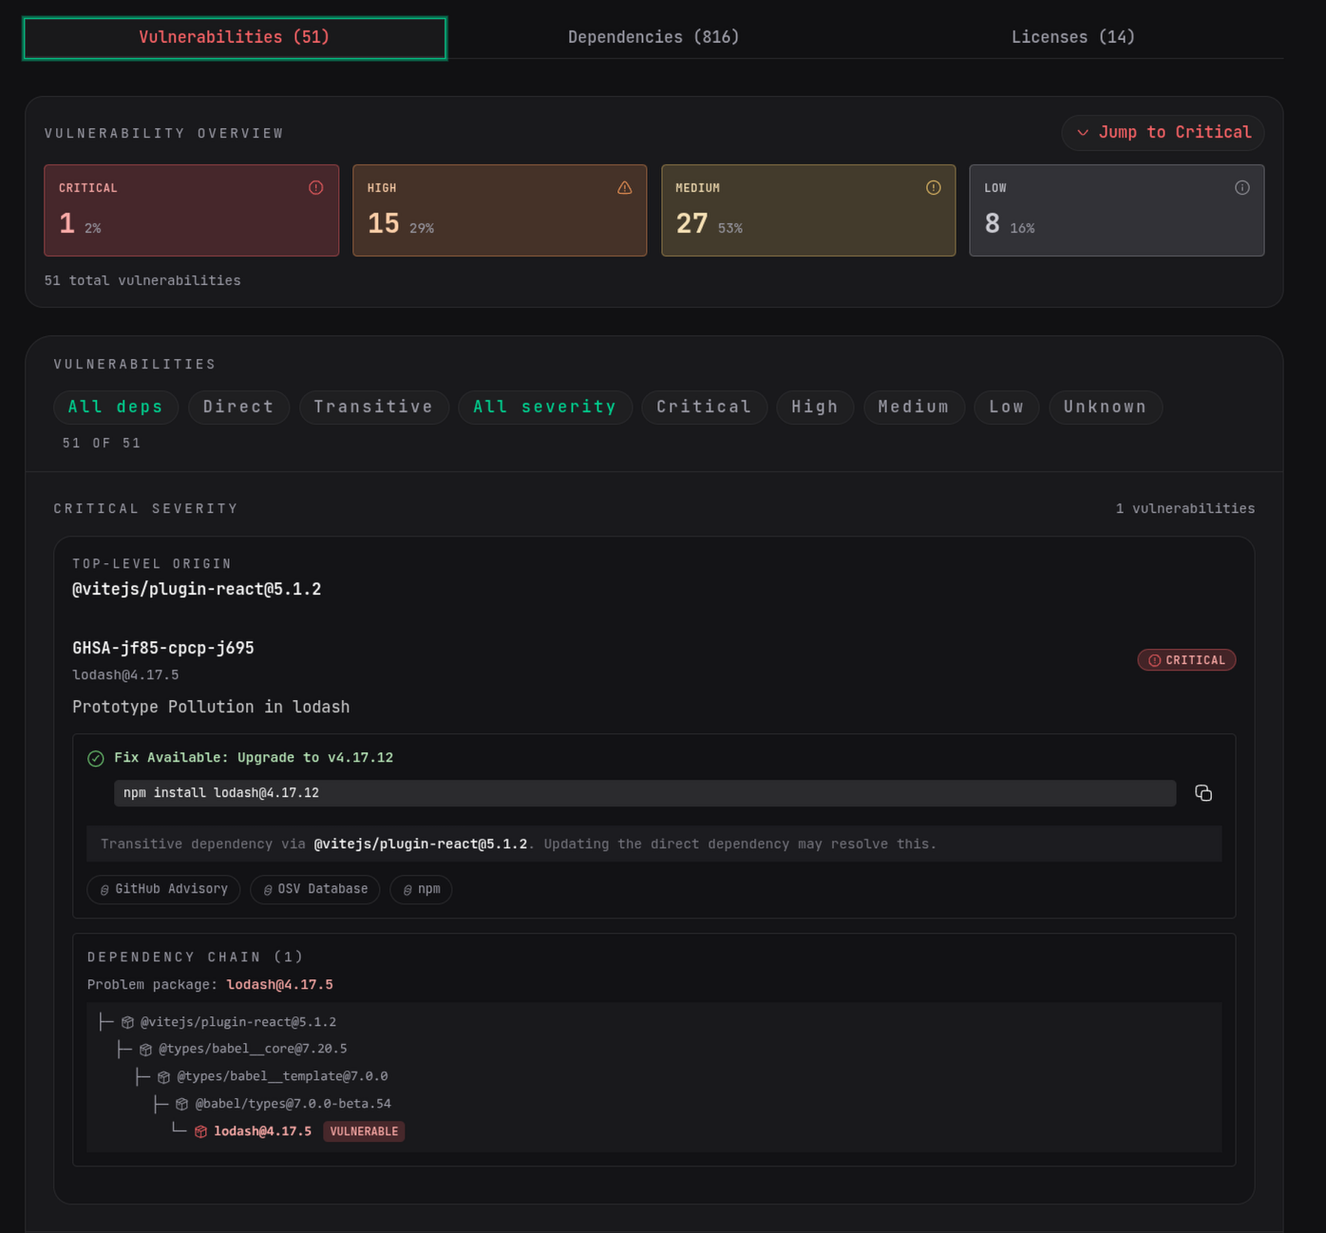Toggle the Direct dependencies filter
The image size is (1326, 1233).
click(x=238, y=408)
